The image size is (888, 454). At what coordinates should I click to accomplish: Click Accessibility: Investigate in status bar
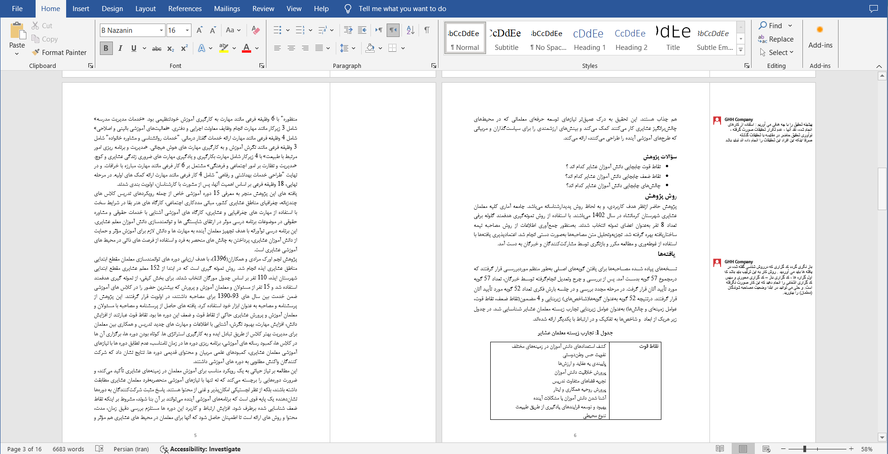point(200,449)
